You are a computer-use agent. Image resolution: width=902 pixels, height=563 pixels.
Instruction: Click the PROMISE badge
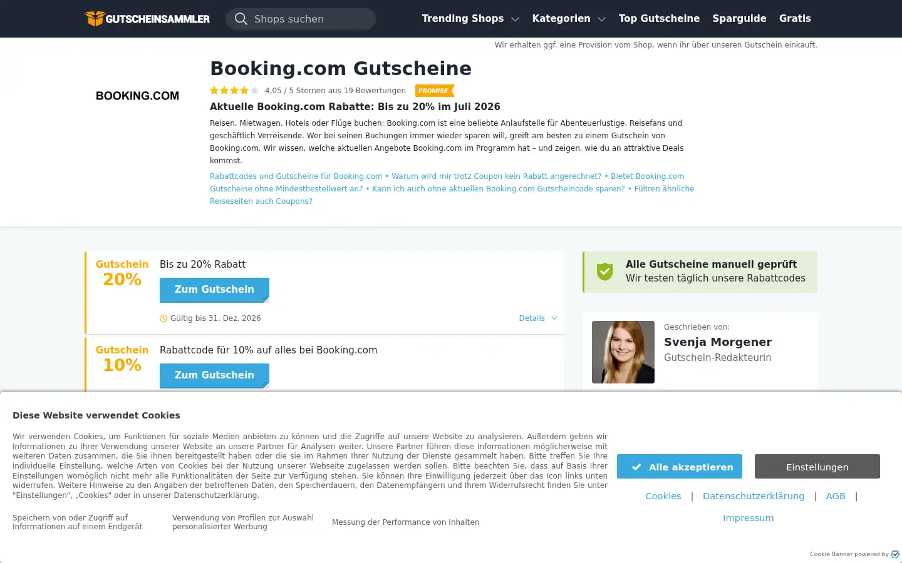(434, 91)
